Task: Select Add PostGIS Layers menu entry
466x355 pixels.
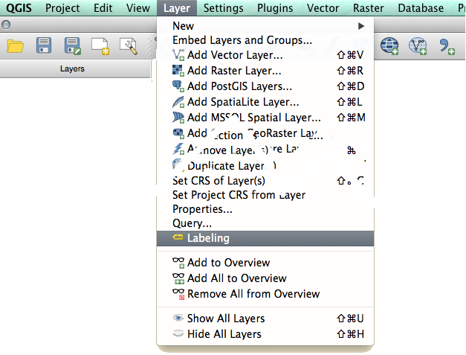Action: pyautogui.click(x=265, y=86)
